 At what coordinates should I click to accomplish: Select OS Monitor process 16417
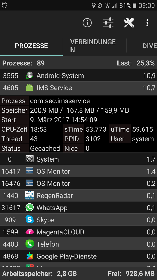pyautogui.click(x=78, y=171)
